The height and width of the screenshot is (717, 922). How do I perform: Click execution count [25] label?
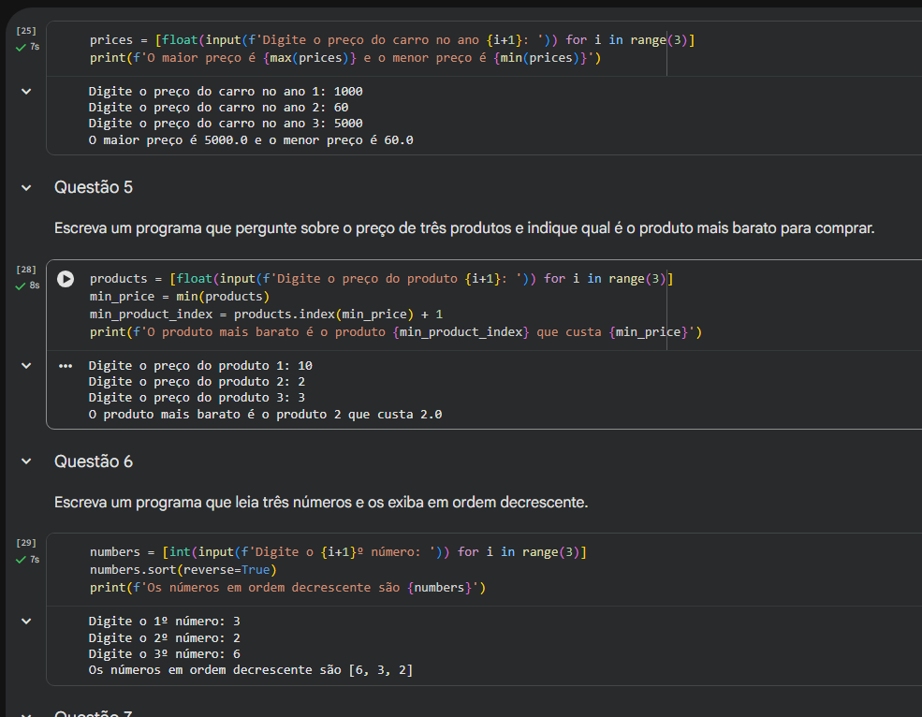pyautogui.click(x=26, y=31)
